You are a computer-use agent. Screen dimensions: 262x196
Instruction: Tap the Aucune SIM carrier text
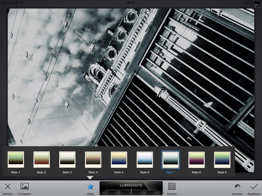[10, 3]
